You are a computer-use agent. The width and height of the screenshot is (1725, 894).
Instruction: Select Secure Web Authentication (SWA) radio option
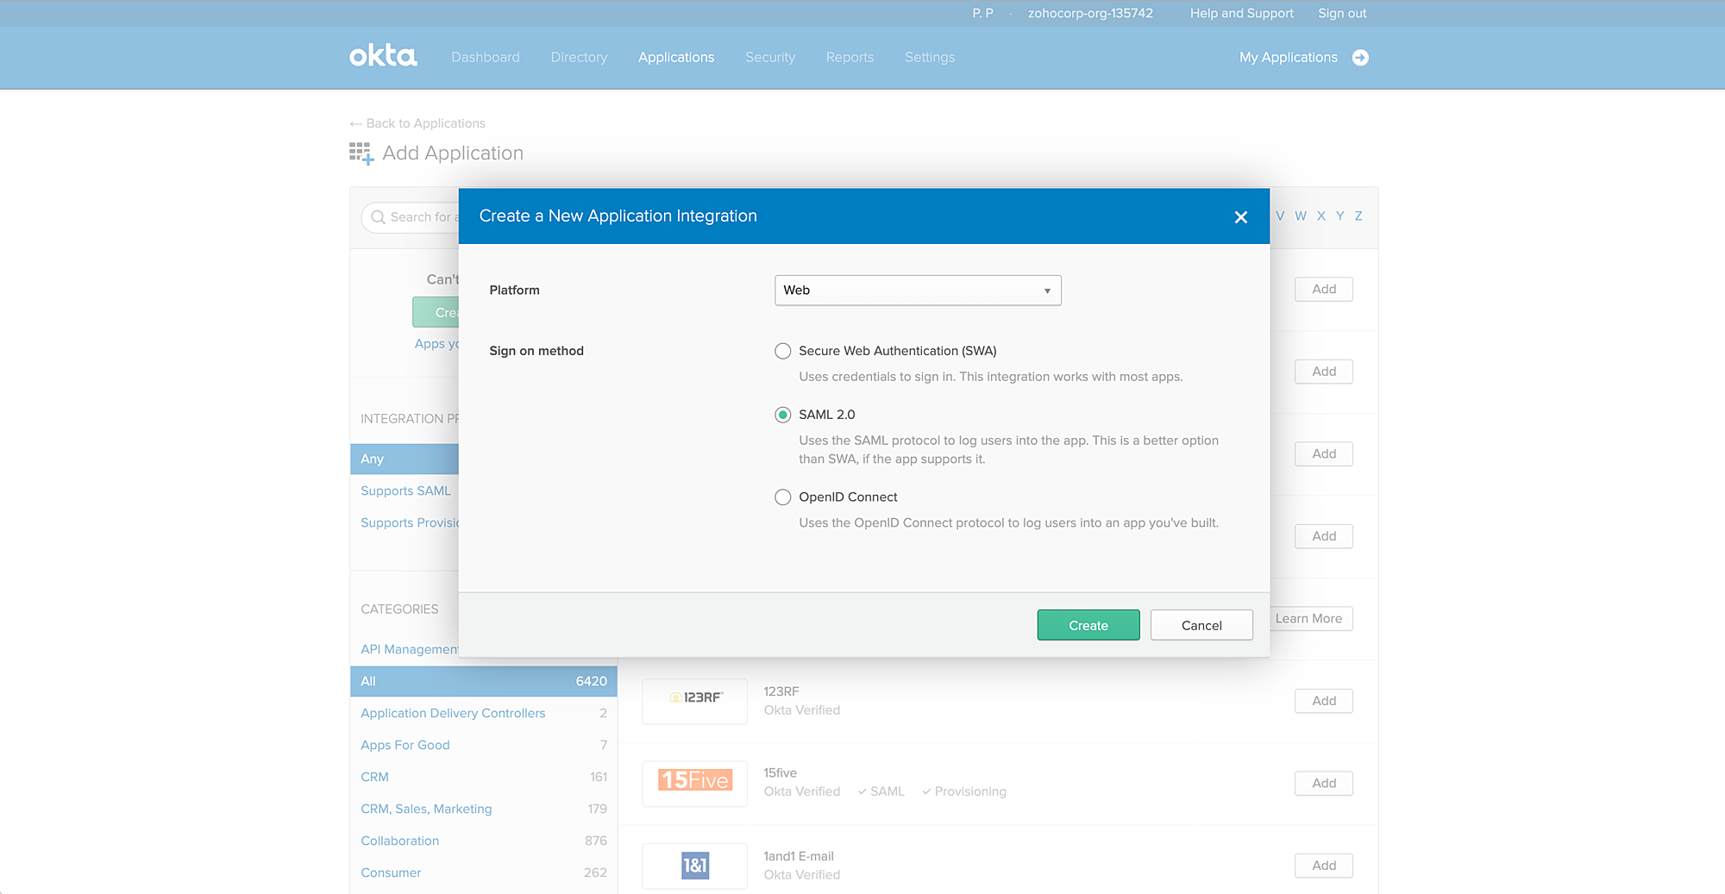tap(782, 351)
